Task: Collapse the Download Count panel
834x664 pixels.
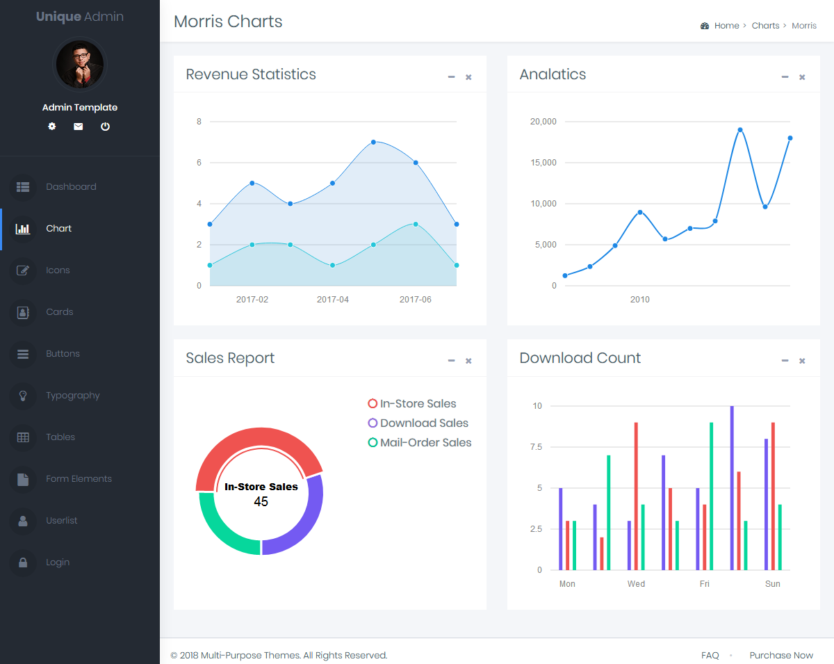Action: coord(785,361)
